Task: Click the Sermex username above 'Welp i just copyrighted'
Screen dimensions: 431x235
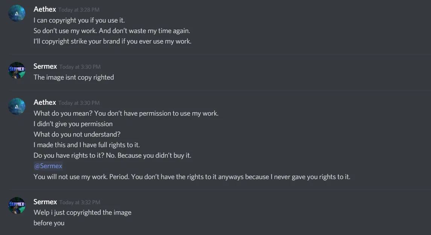Action: click(x=45, y=202)
